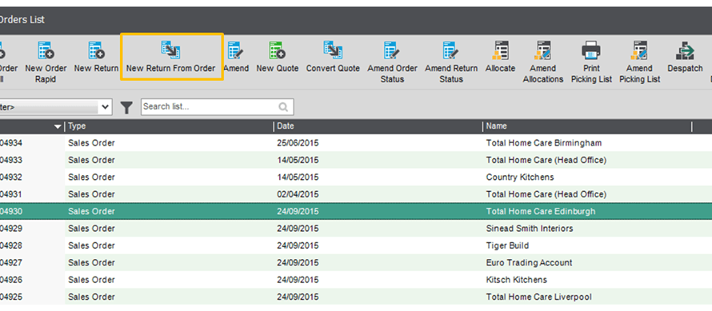
Task: Click the Allocate stock icon
Action: pos(500,50)
